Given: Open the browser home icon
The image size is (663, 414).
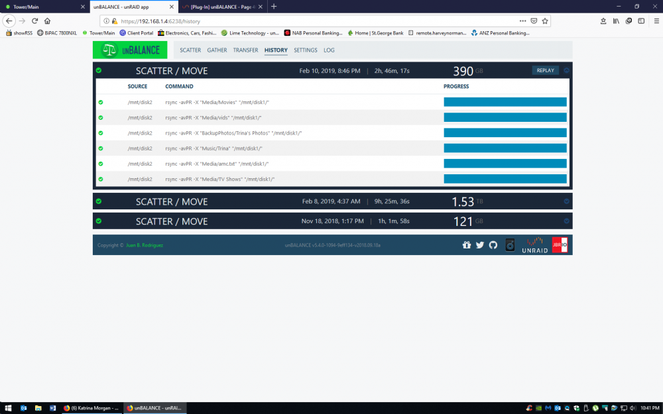Looking at the screenshot, I should [x=47, y=21].
